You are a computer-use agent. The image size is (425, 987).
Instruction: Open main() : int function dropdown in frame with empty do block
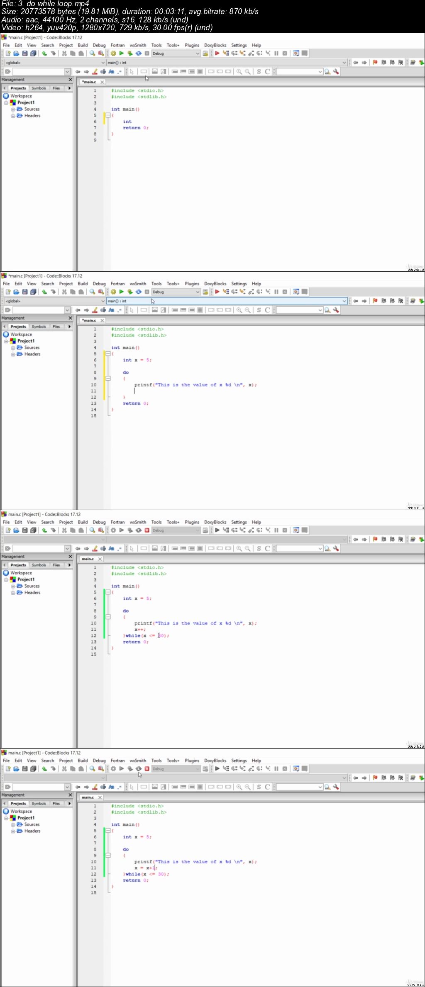click(227, 301)
